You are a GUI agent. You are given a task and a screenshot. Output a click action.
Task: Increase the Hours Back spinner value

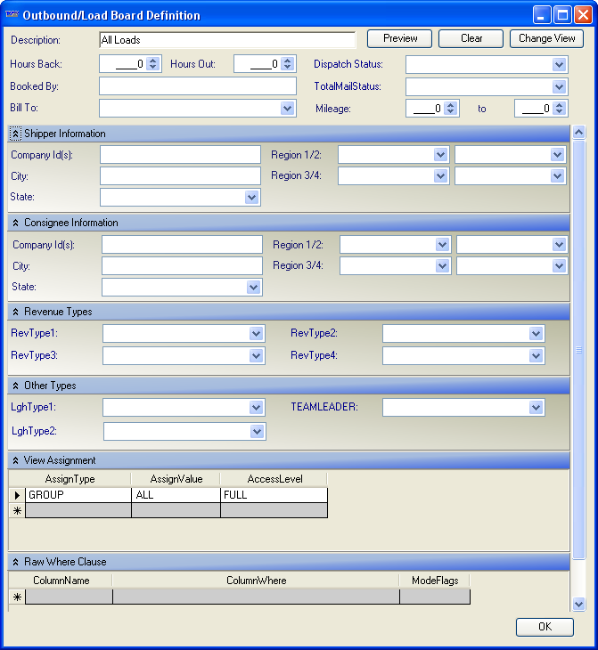(x=153, y=61)
